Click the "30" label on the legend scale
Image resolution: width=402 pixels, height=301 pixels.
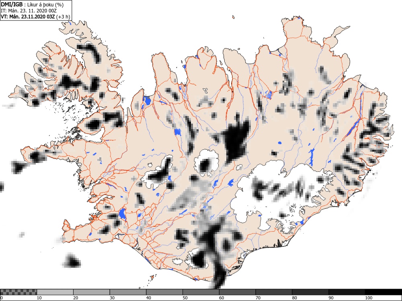pyautogui.click(x=112, y=298)
